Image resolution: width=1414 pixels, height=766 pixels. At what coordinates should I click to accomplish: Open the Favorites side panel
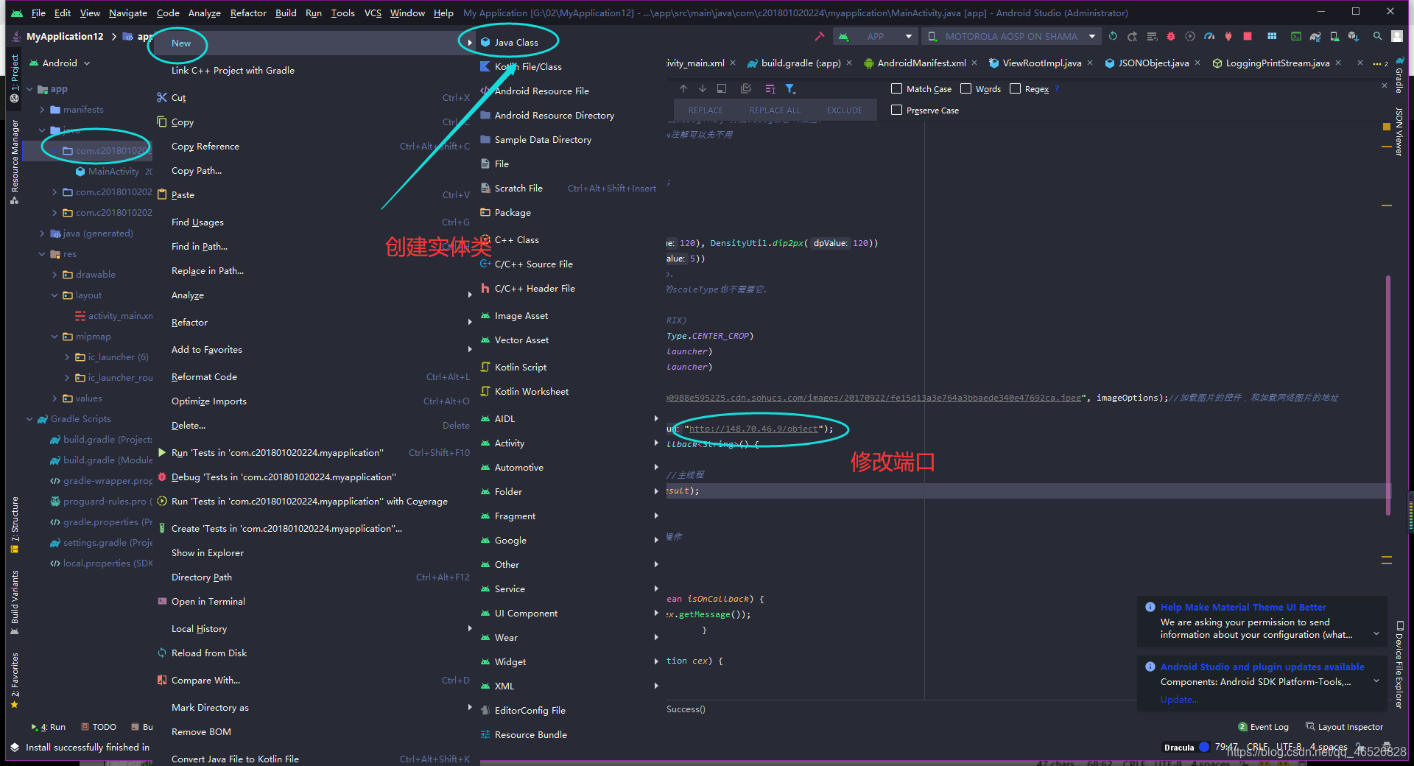pyautogui.click(x=14, y=681)
